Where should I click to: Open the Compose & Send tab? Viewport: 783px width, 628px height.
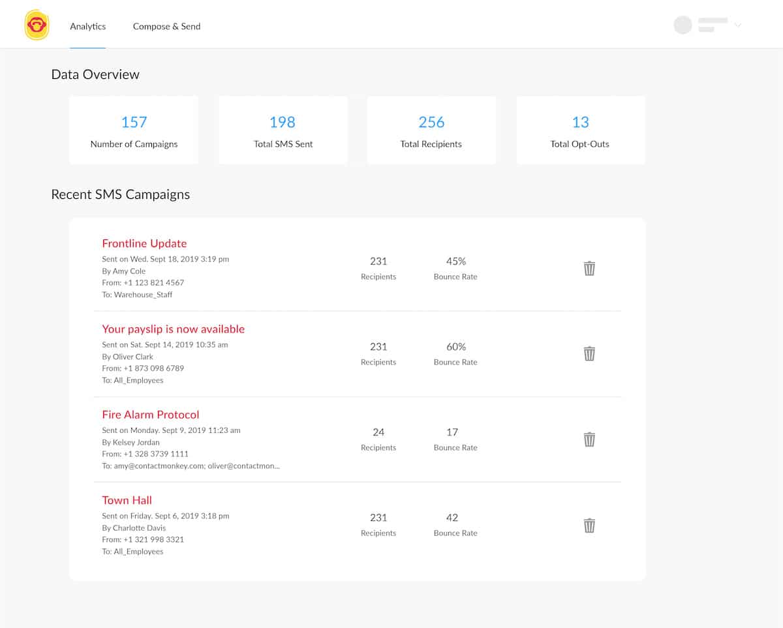click(166, 27)
